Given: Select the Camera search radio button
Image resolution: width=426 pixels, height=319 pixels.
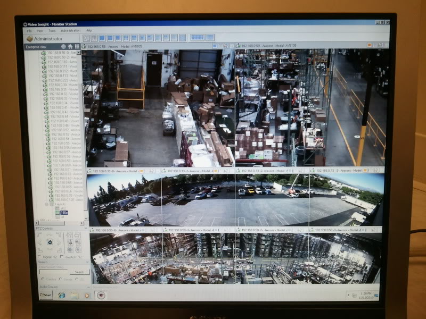Looking at the screenshot, I should [43, 278].
